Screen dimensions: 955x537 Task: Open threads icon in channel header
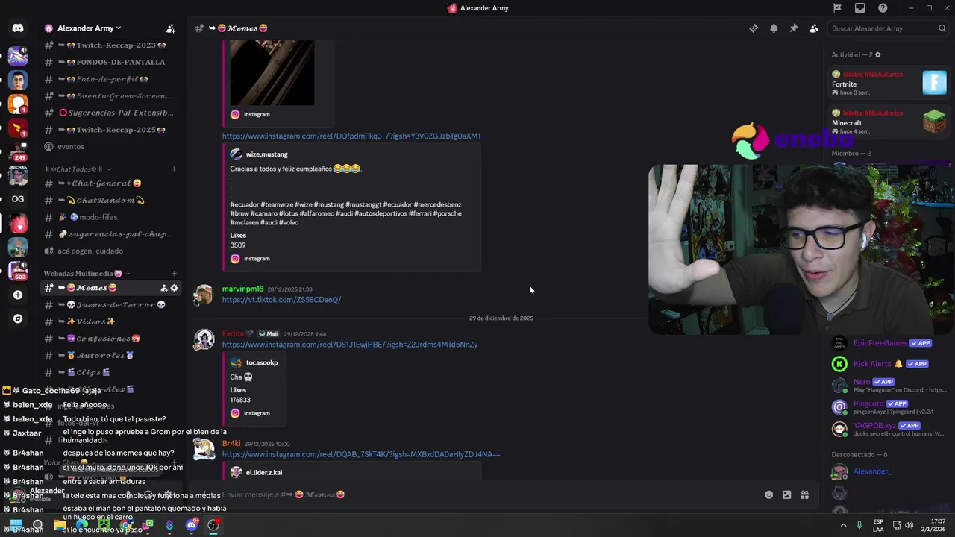754,28
